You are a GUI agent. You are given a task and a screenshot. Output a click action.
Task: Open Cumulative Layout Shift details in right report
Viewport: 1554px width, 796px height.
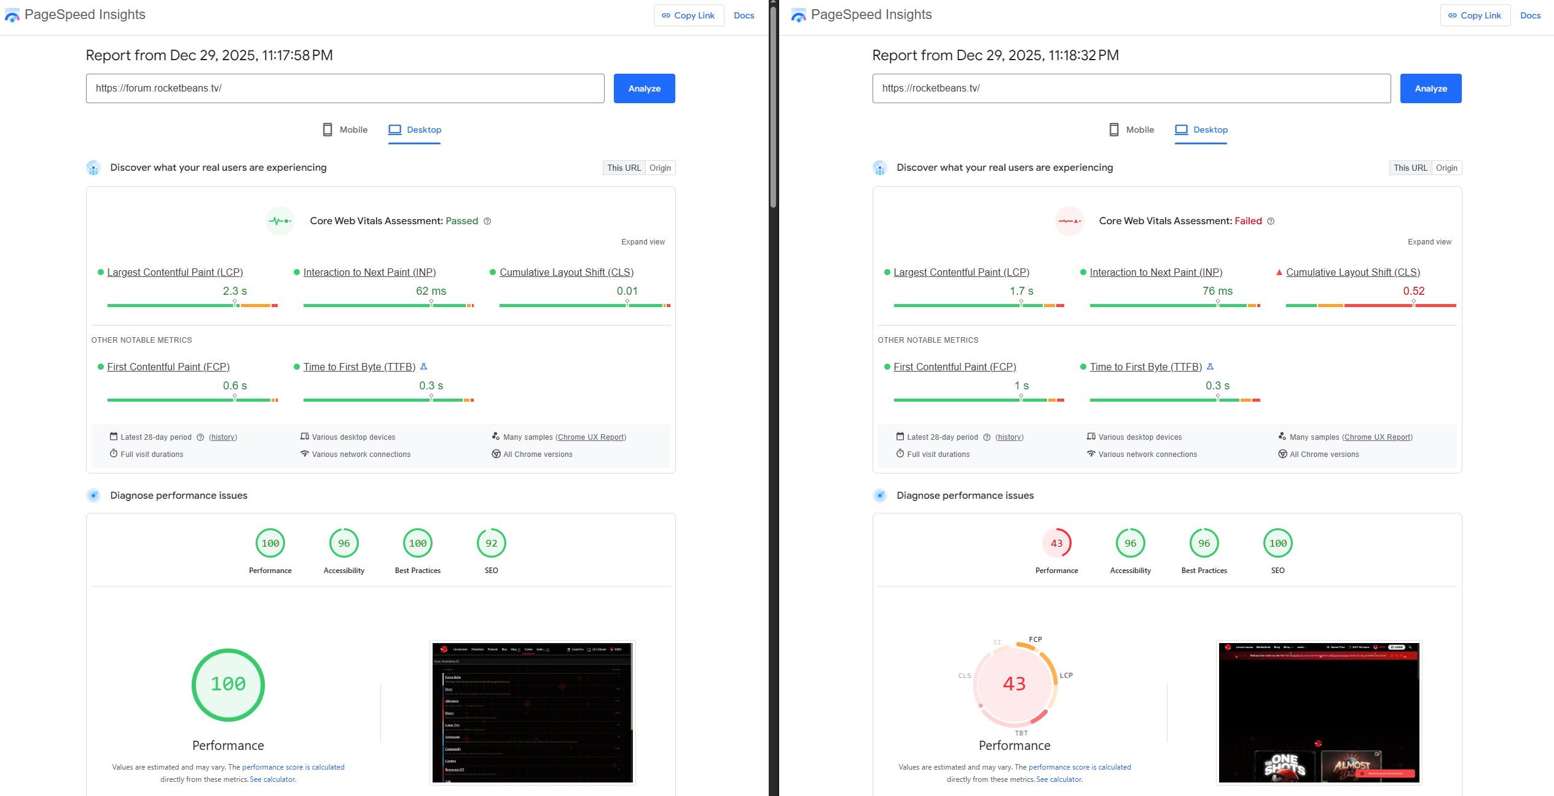coord(1352,272)
